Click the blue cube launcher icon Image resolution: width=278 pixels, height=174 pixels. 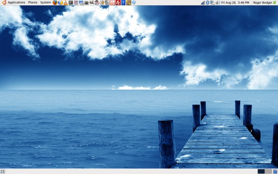(x=134, y=3)
